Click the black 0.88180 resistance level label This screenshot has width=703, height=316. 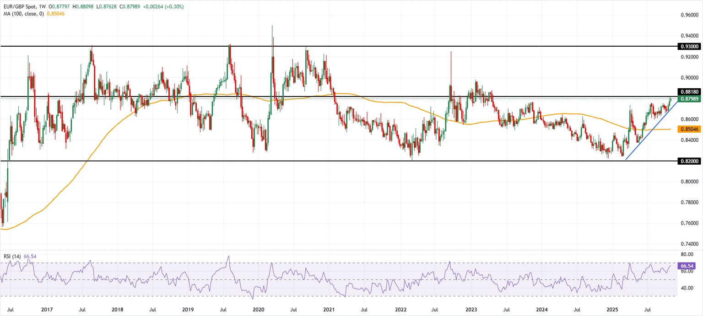click(x=689, y=91)
